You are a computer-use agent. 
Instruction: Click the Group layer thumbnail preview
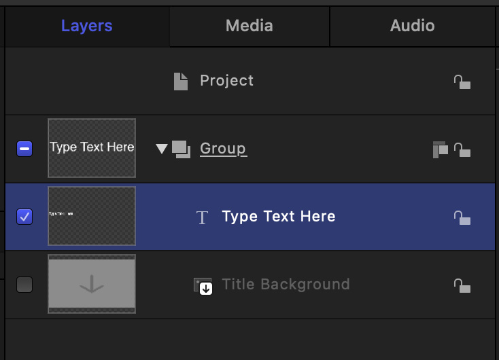point(92,147)
